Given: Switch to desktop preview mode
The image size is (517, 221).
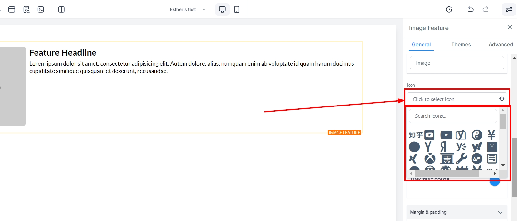Looking at the screenshot, I should [222, 9].
